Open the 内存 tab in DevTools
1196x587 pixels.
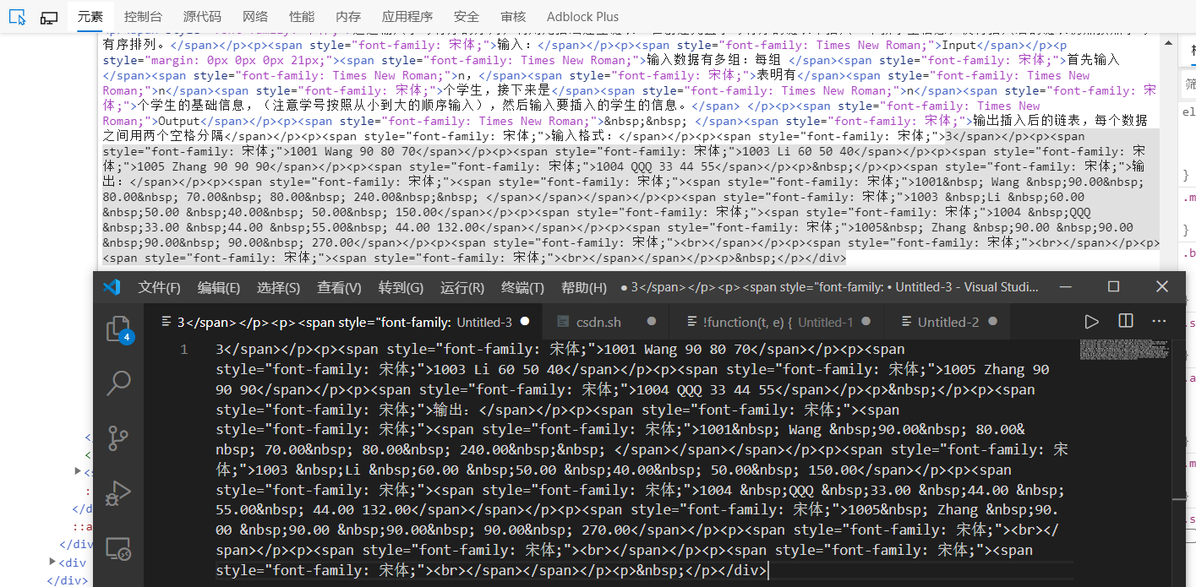click(x=348, y=17)
